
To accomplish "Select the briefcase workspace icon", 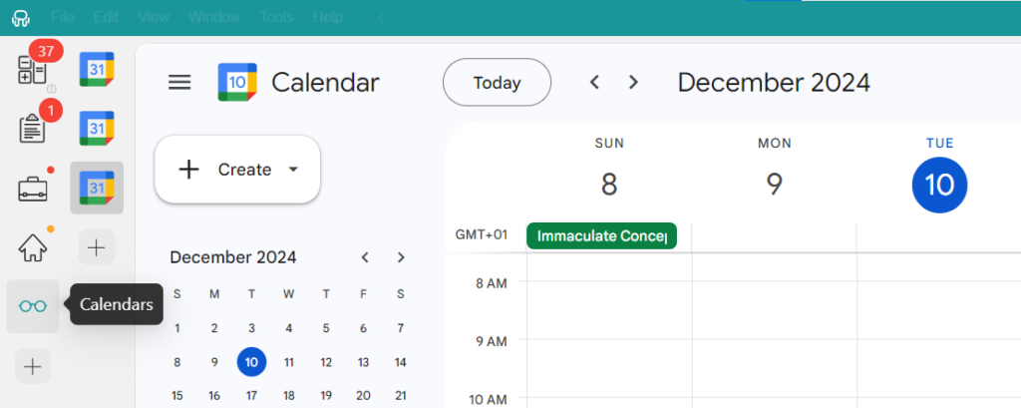I will 33,188.
